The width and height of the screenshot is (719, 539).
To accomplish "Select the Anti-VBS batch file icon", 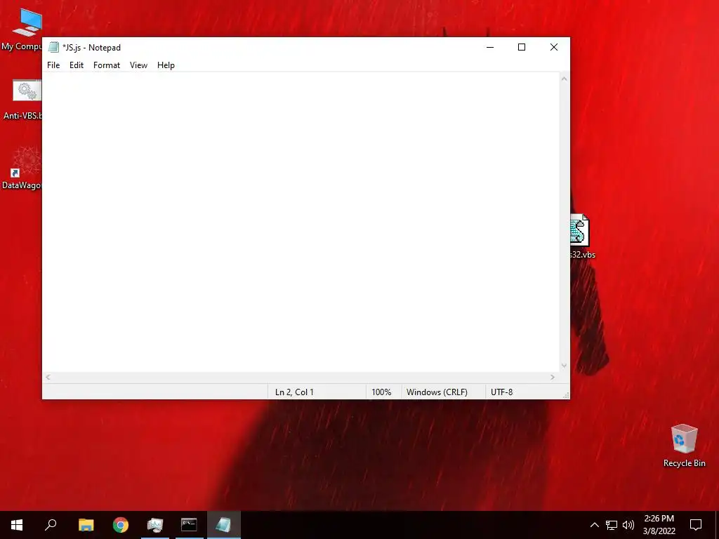I will coord(22,100).
